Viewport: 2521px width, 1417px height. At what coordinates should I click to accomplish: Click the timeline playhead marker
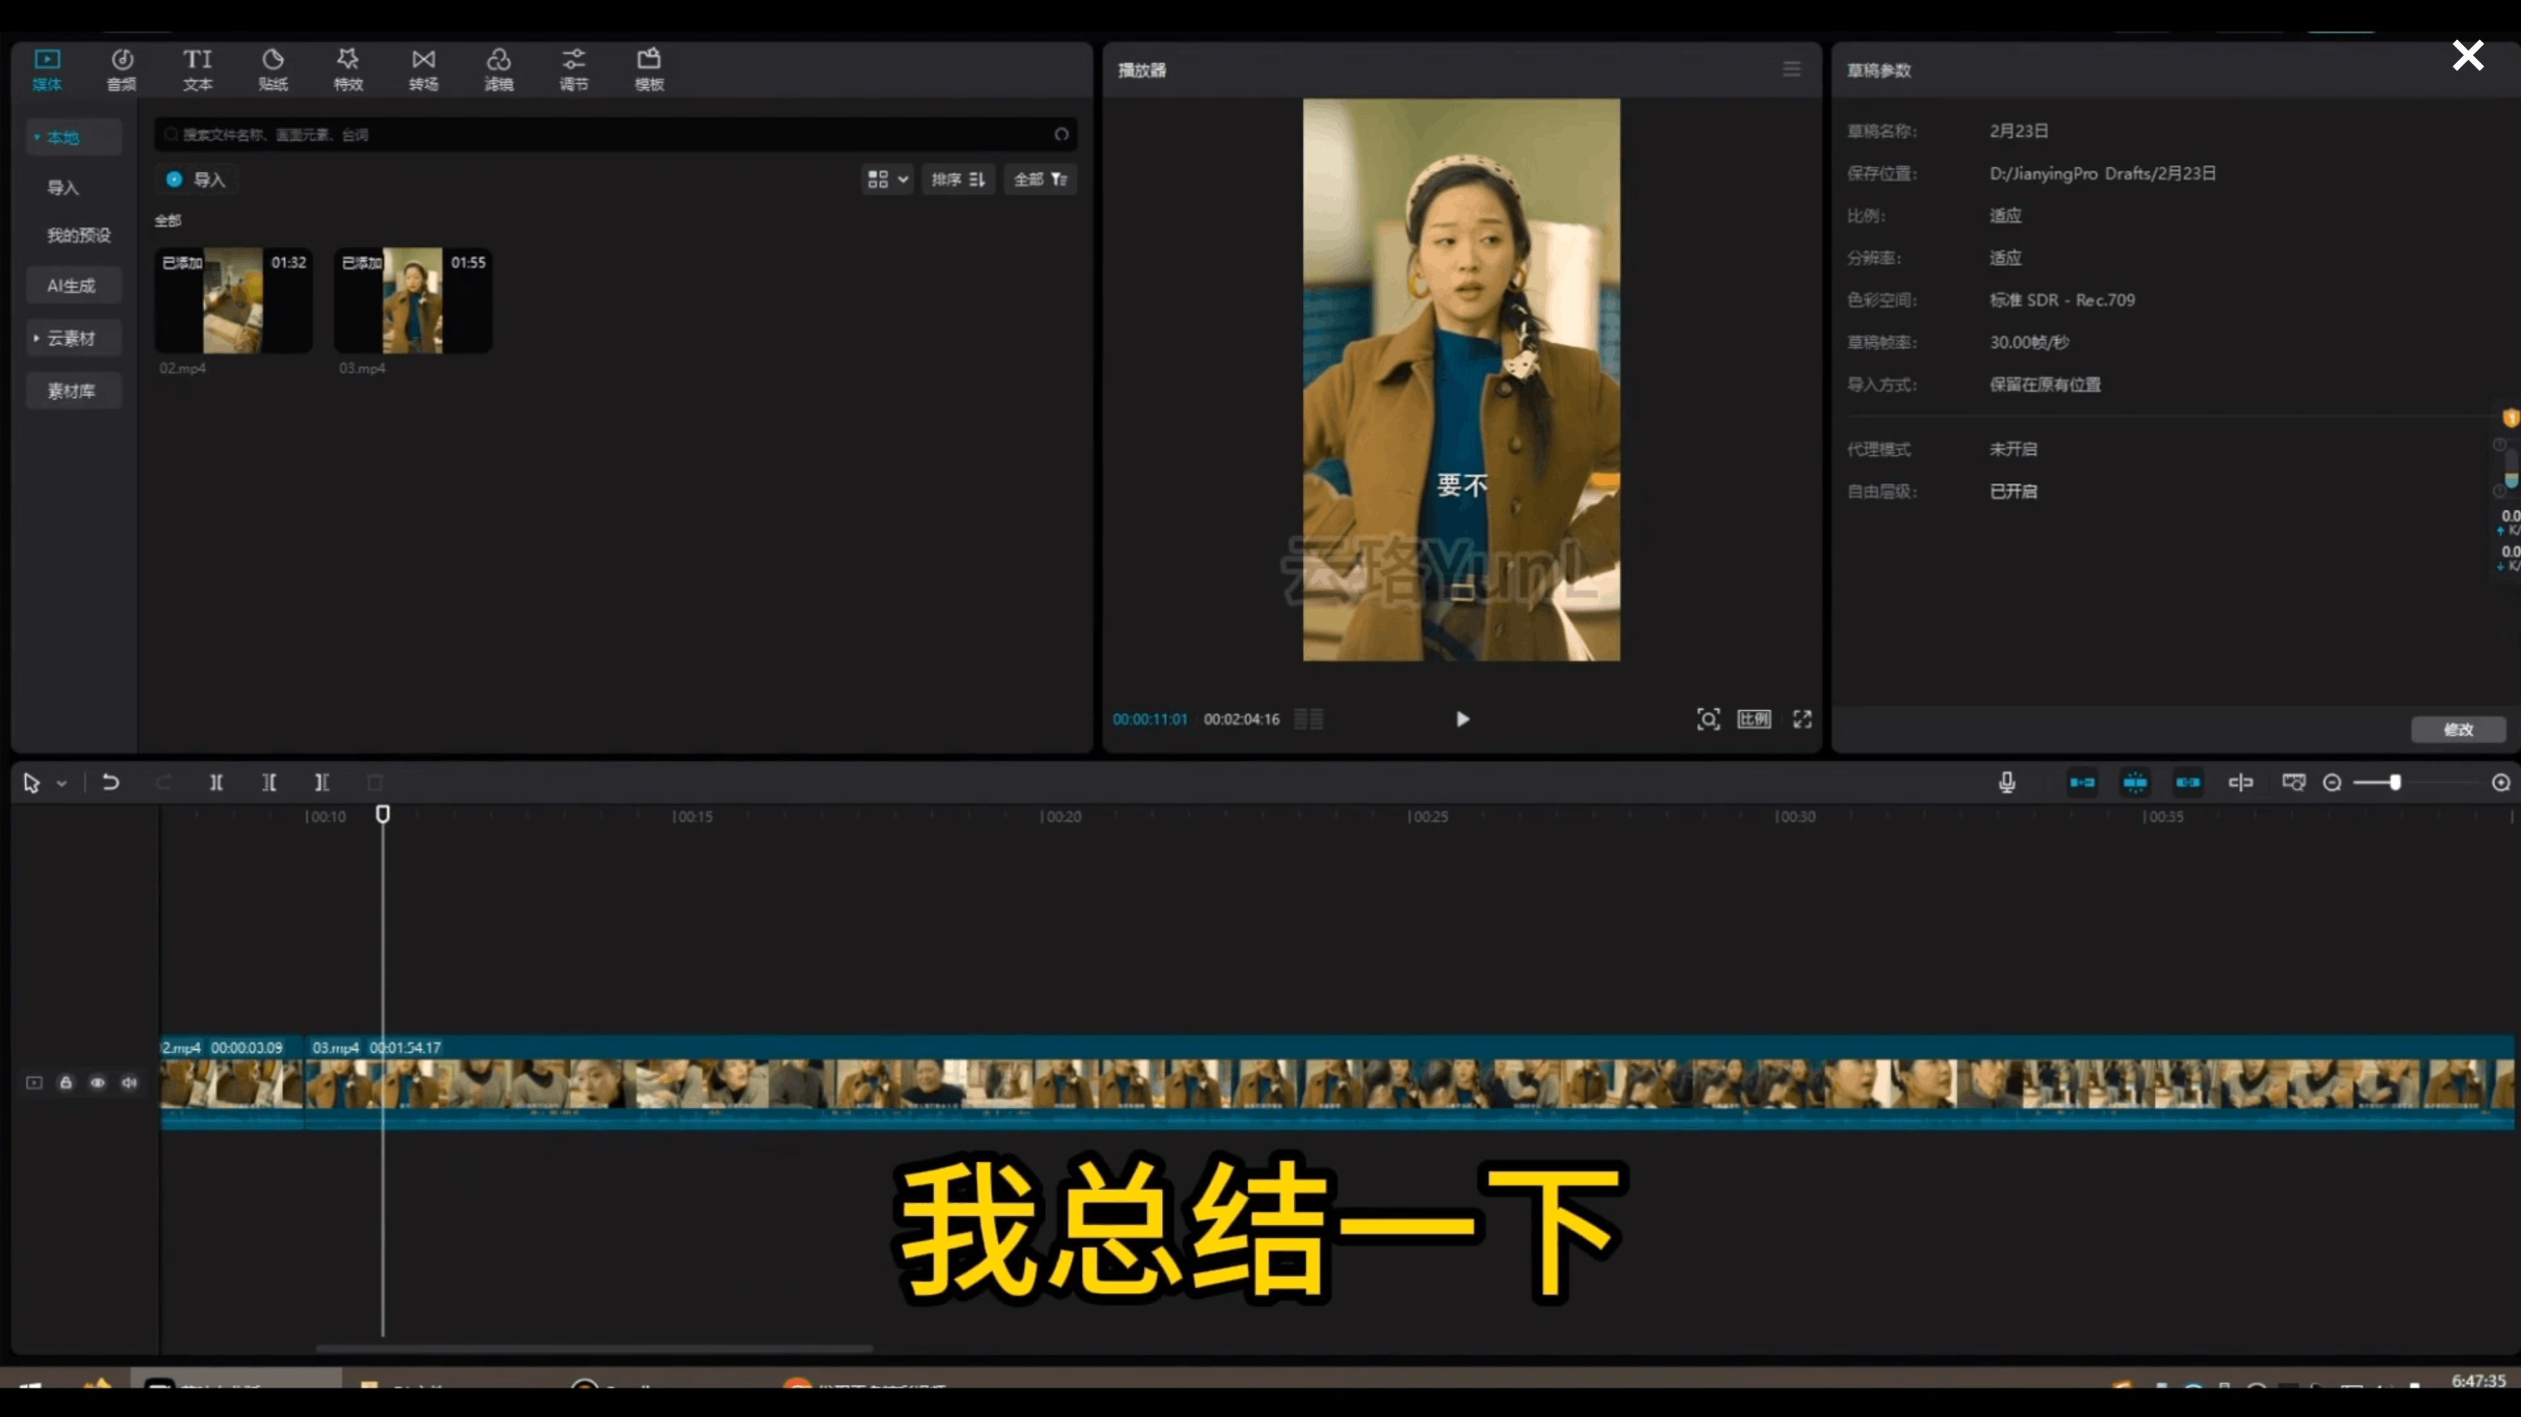[383, 814]
